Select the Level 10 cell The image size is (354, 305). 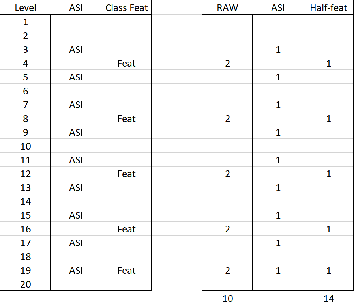tap(25, 146)
